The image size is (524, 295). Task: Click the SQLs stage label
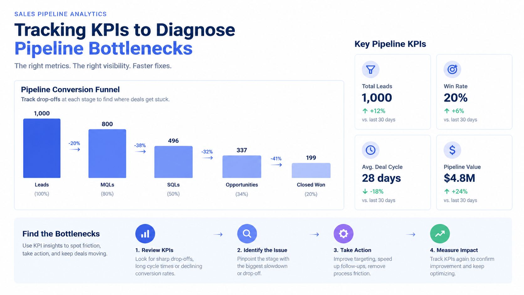(173, 185)
